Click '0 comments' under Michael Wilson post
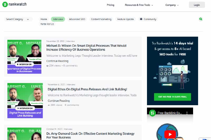The height and width of the screenshot is (140, 211). click(70, 66)
